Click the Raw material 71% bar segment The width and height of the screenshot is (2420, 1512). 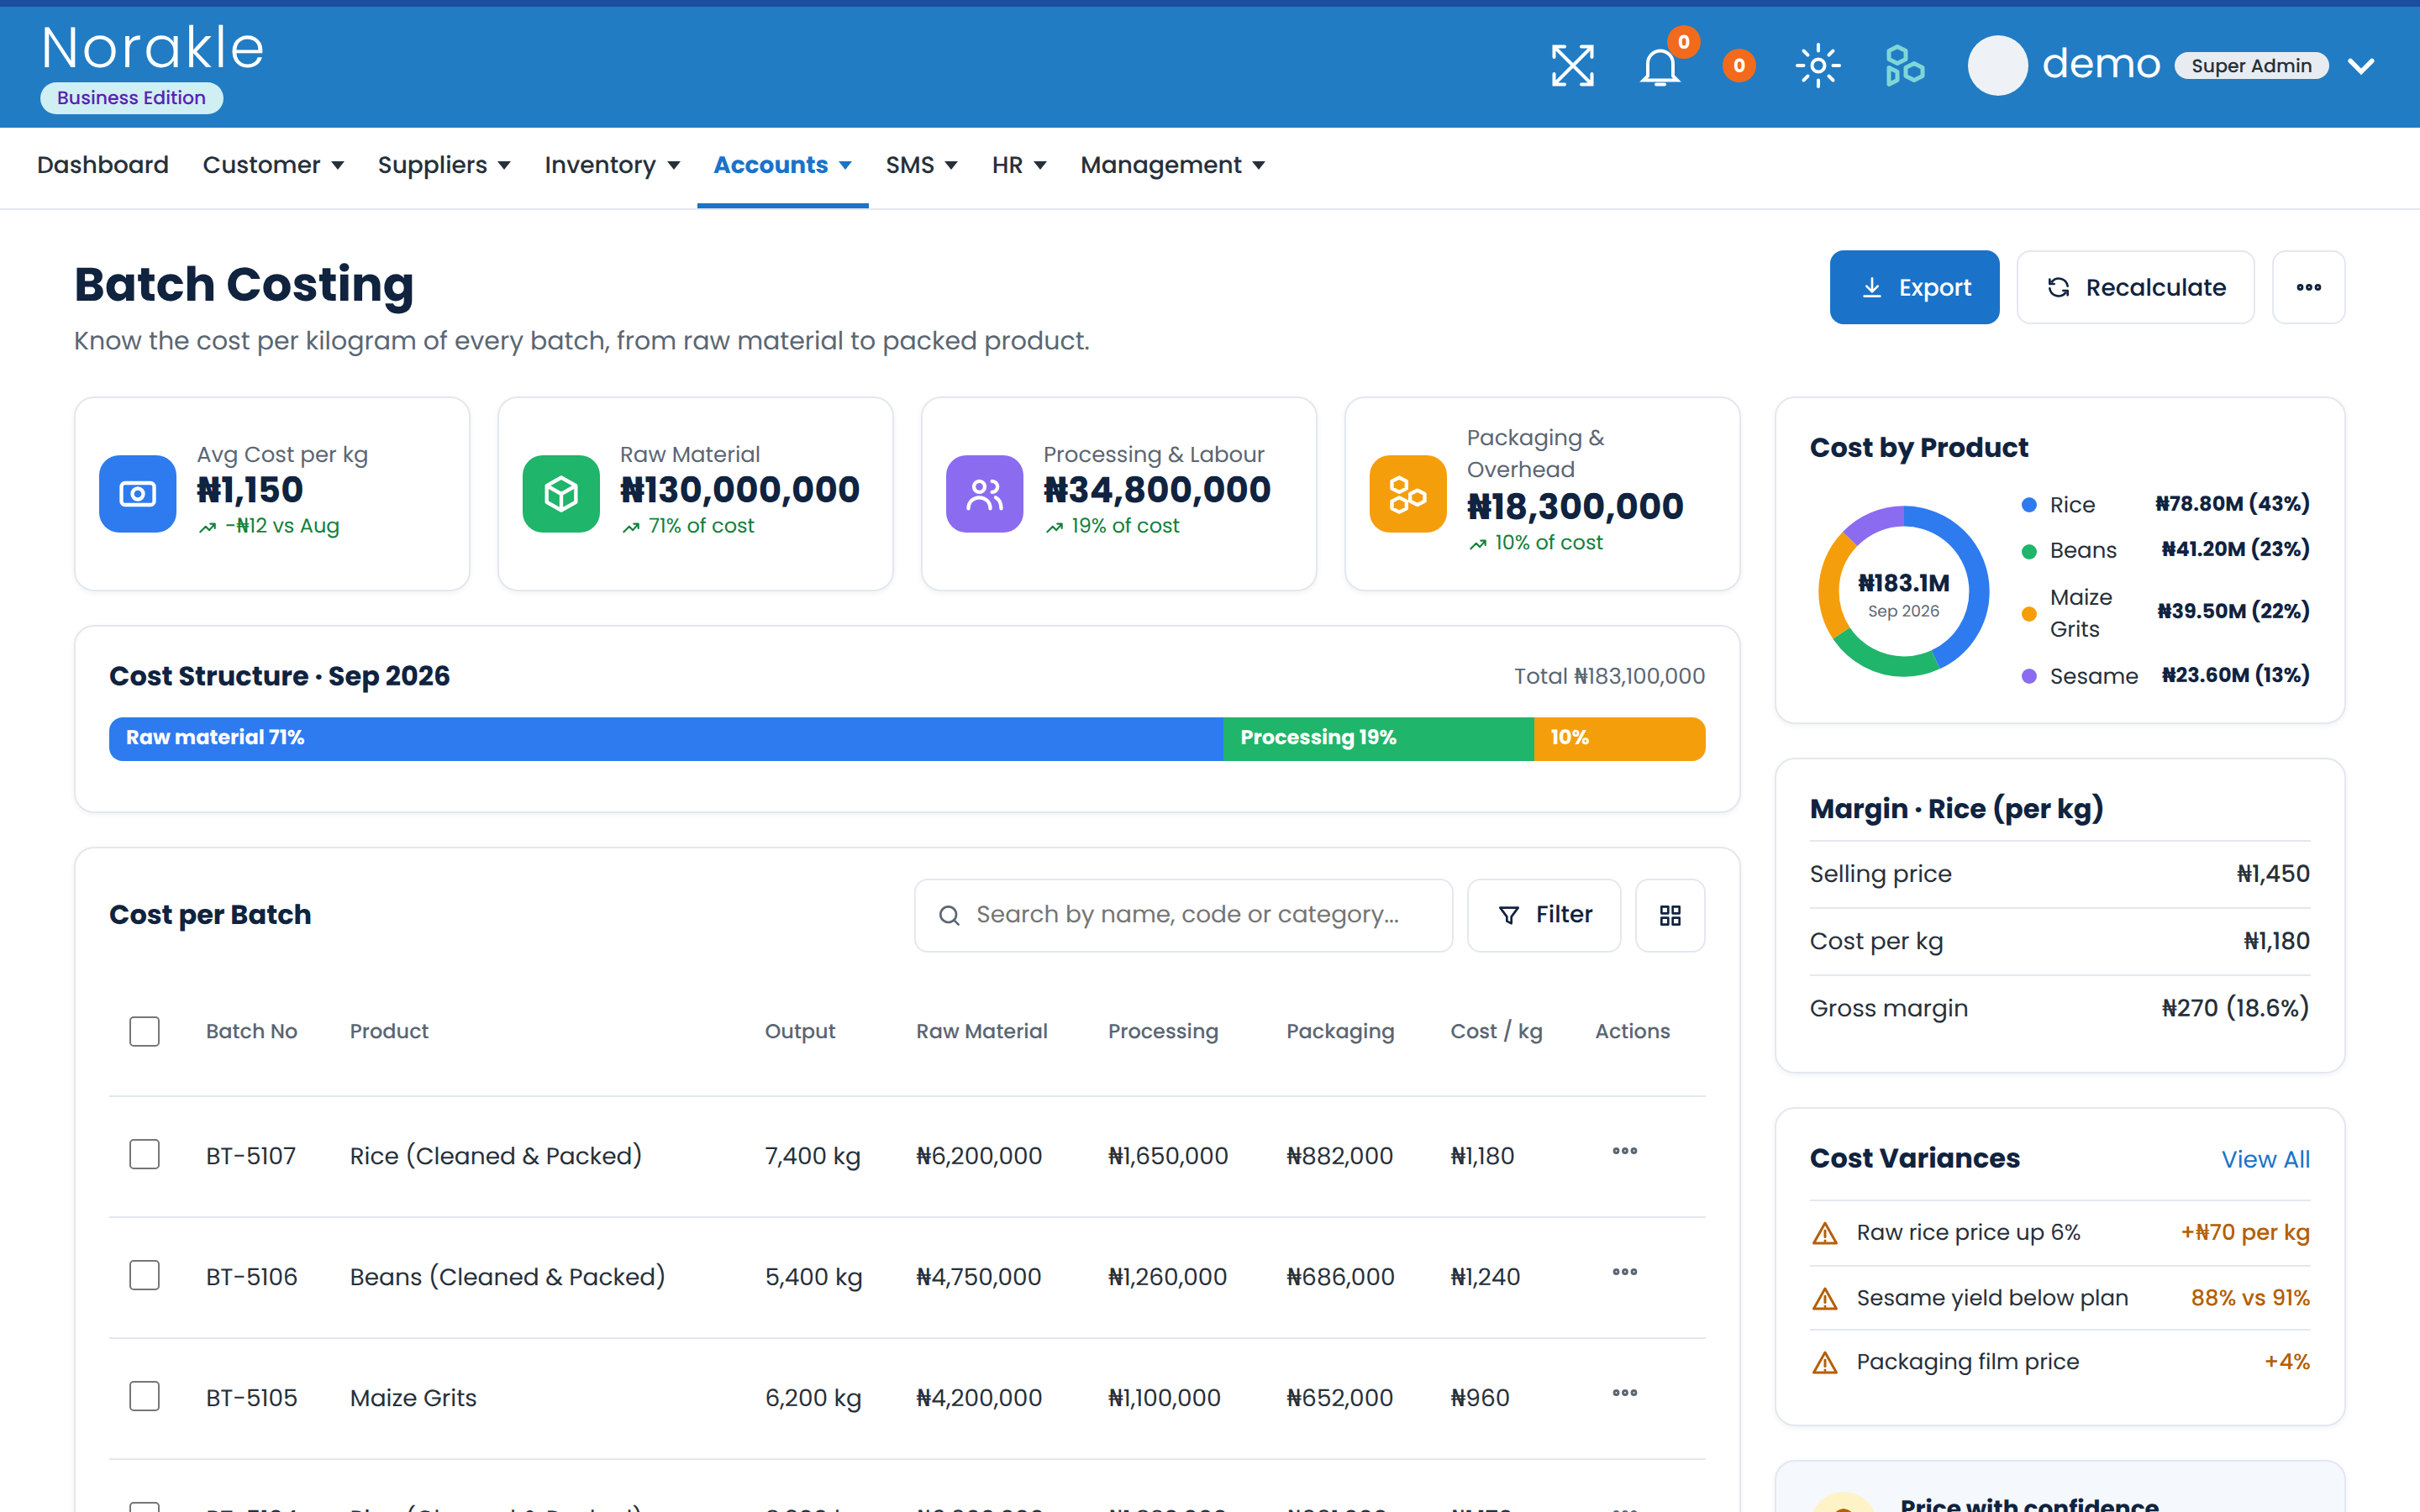[x=666, y=739]
